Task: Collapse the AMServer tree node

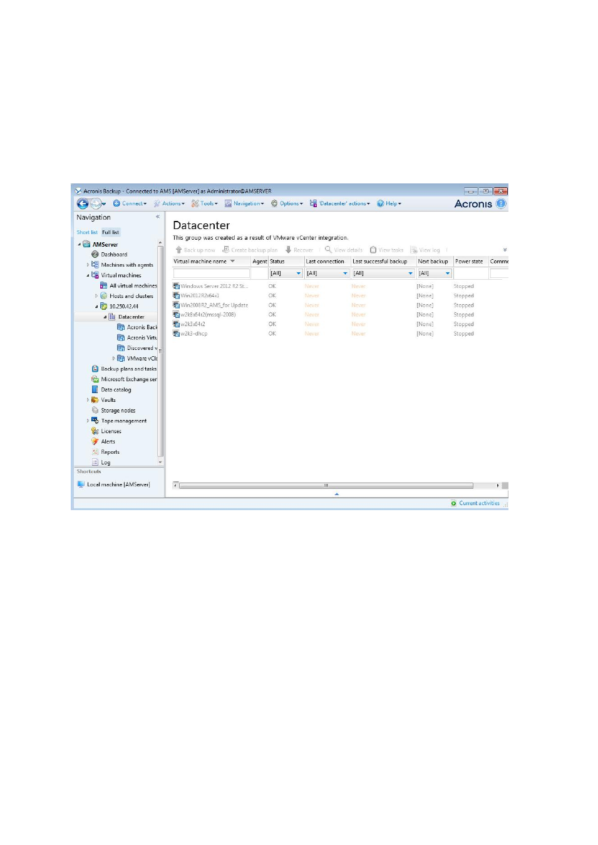Action: pyautogui.click(x=79, y=244)
